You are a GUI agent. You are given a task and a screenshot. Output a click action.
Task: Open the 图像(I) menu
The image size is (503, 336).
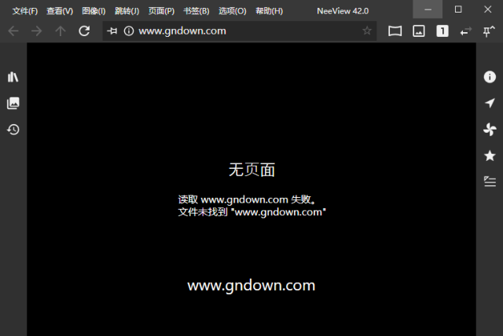click(94, 11)
